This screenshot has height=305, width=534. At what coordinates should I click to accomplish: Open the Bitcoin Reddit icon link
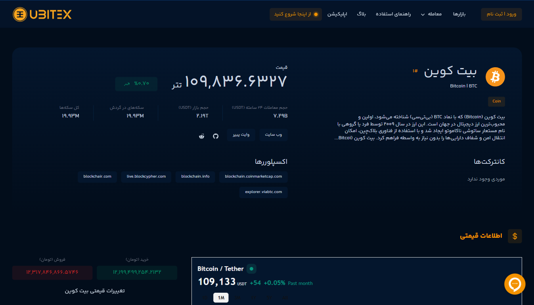tap(202, 136)
